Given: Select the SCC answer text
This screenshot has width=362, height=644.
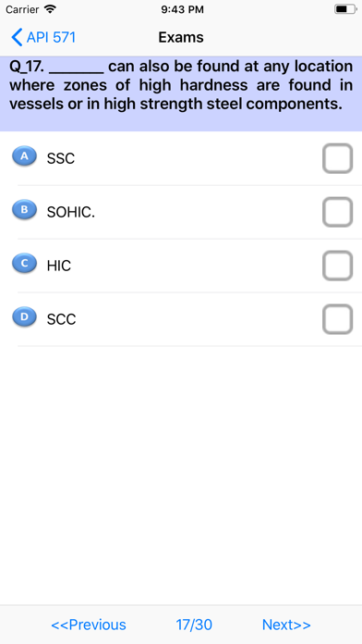Looking at the screenshot, I should click(x=61, y=319).
